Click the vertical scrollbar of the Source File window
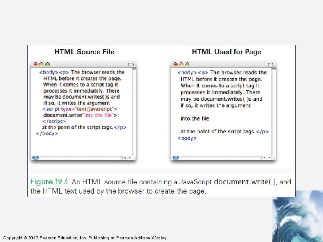Viewport: 323px width, 242px height. point(134,112)
